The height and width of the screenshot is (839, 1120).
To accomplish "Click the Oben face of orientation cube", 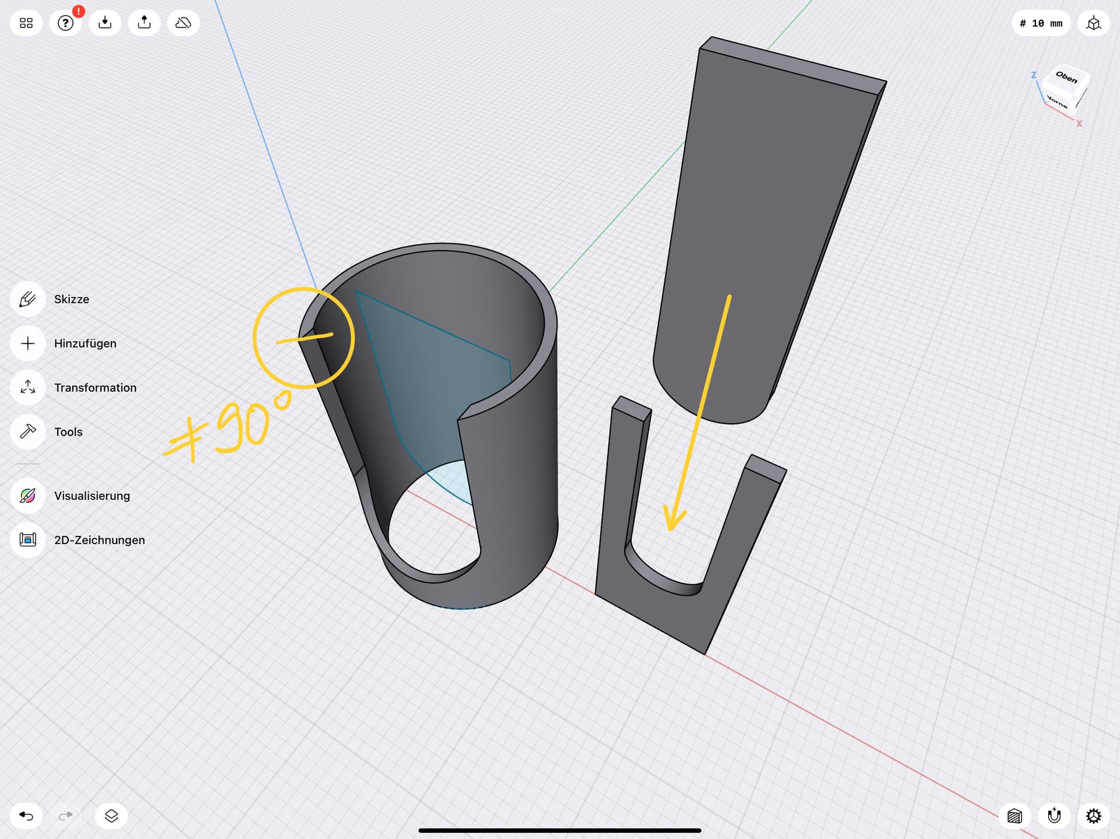I will click(x=1066, y=78).
